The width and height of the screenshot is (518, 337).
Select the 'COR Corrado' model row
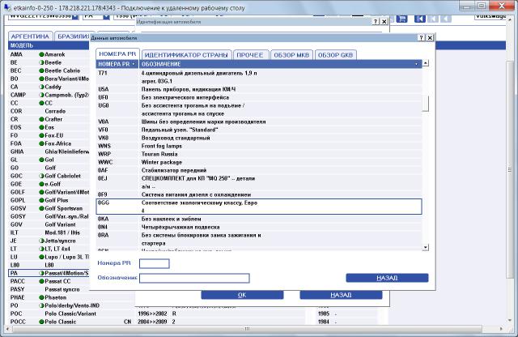pyautogui.click(x=49, y=111)
